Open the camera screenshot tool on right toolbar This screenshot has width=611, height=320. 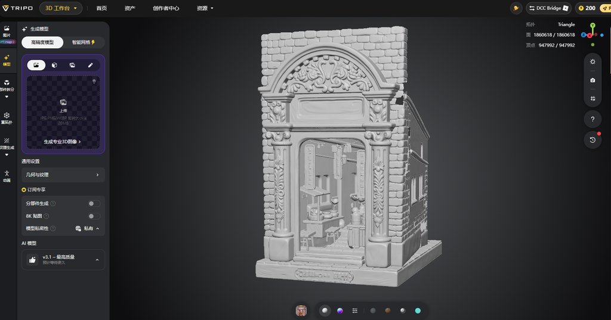click(593, 80)
